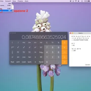Click the mc memory clear key
The height and width of the screenshot is (91, 91).
pyautogui.click(x=24, y=42)
